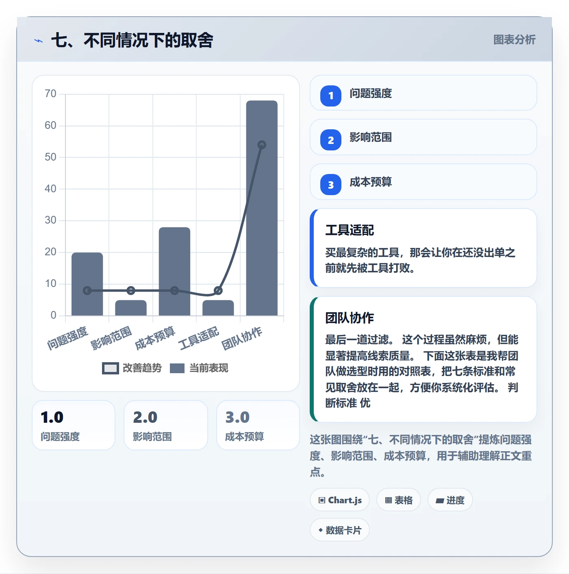
Task: Click the 问题强度 bar in chart
Action: point(87,284)
